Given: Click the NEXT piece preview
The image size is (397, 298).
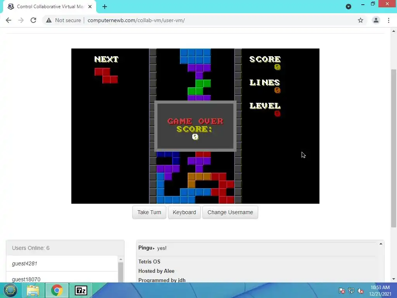Looking at the screenshot, I should (x=106, y=76).
